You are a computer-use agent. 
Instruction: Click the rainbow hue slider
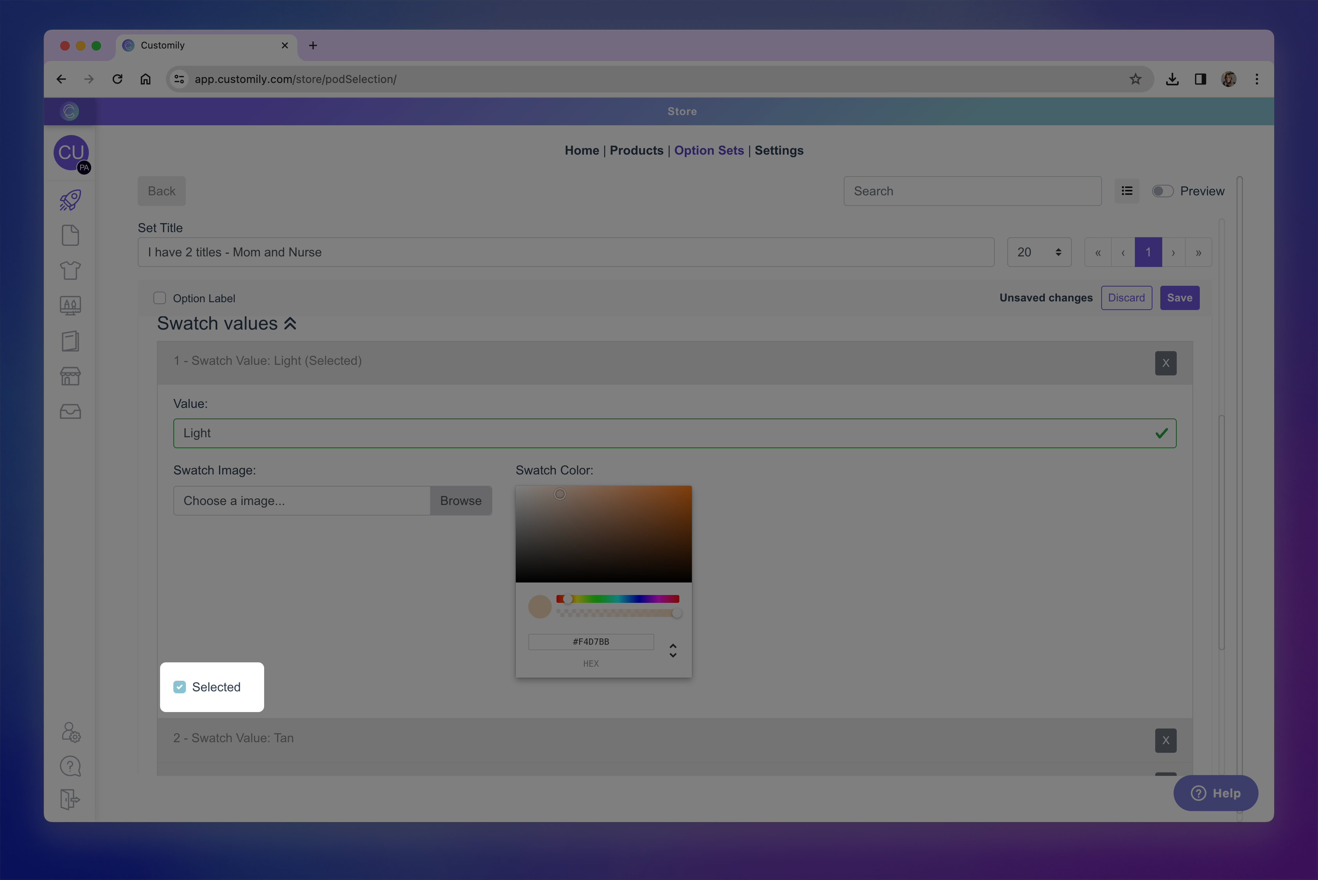coord(617,599)
